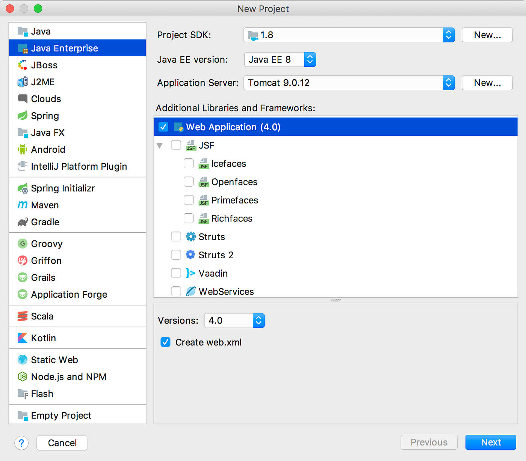Viewport: 526px width, 461px height.
Task: Enable the Primefaces checkbox
Action: pyautogui.click(x=189, y=200)
